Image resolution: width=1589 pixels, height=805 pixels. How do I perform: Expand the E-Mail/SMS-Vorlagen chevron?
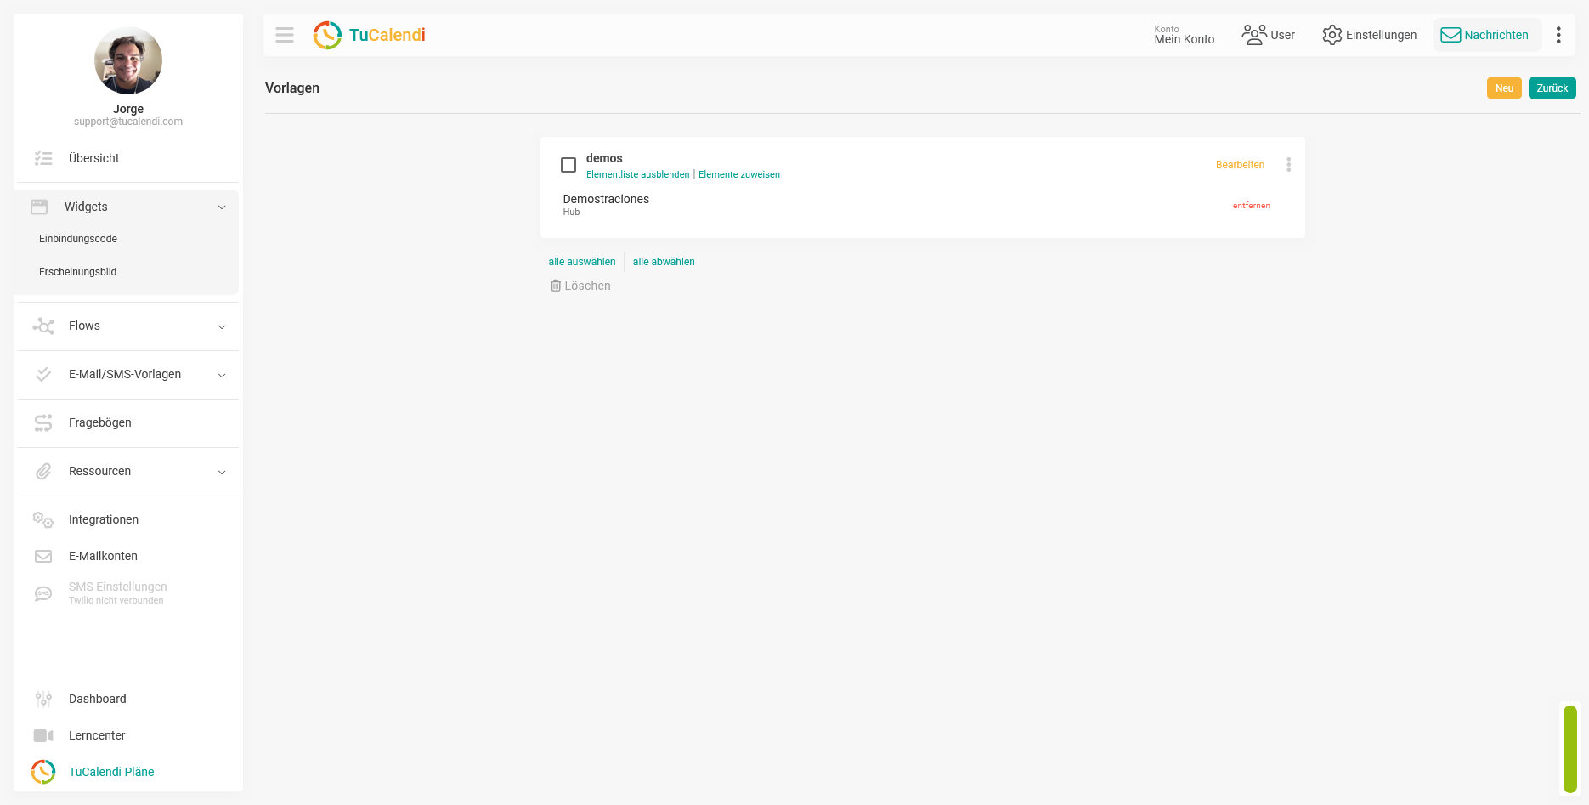coord(222,375)
